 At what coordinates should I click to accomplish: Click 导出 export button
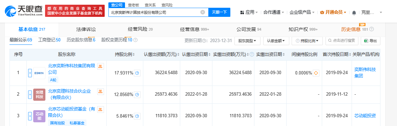coord(371,40)
